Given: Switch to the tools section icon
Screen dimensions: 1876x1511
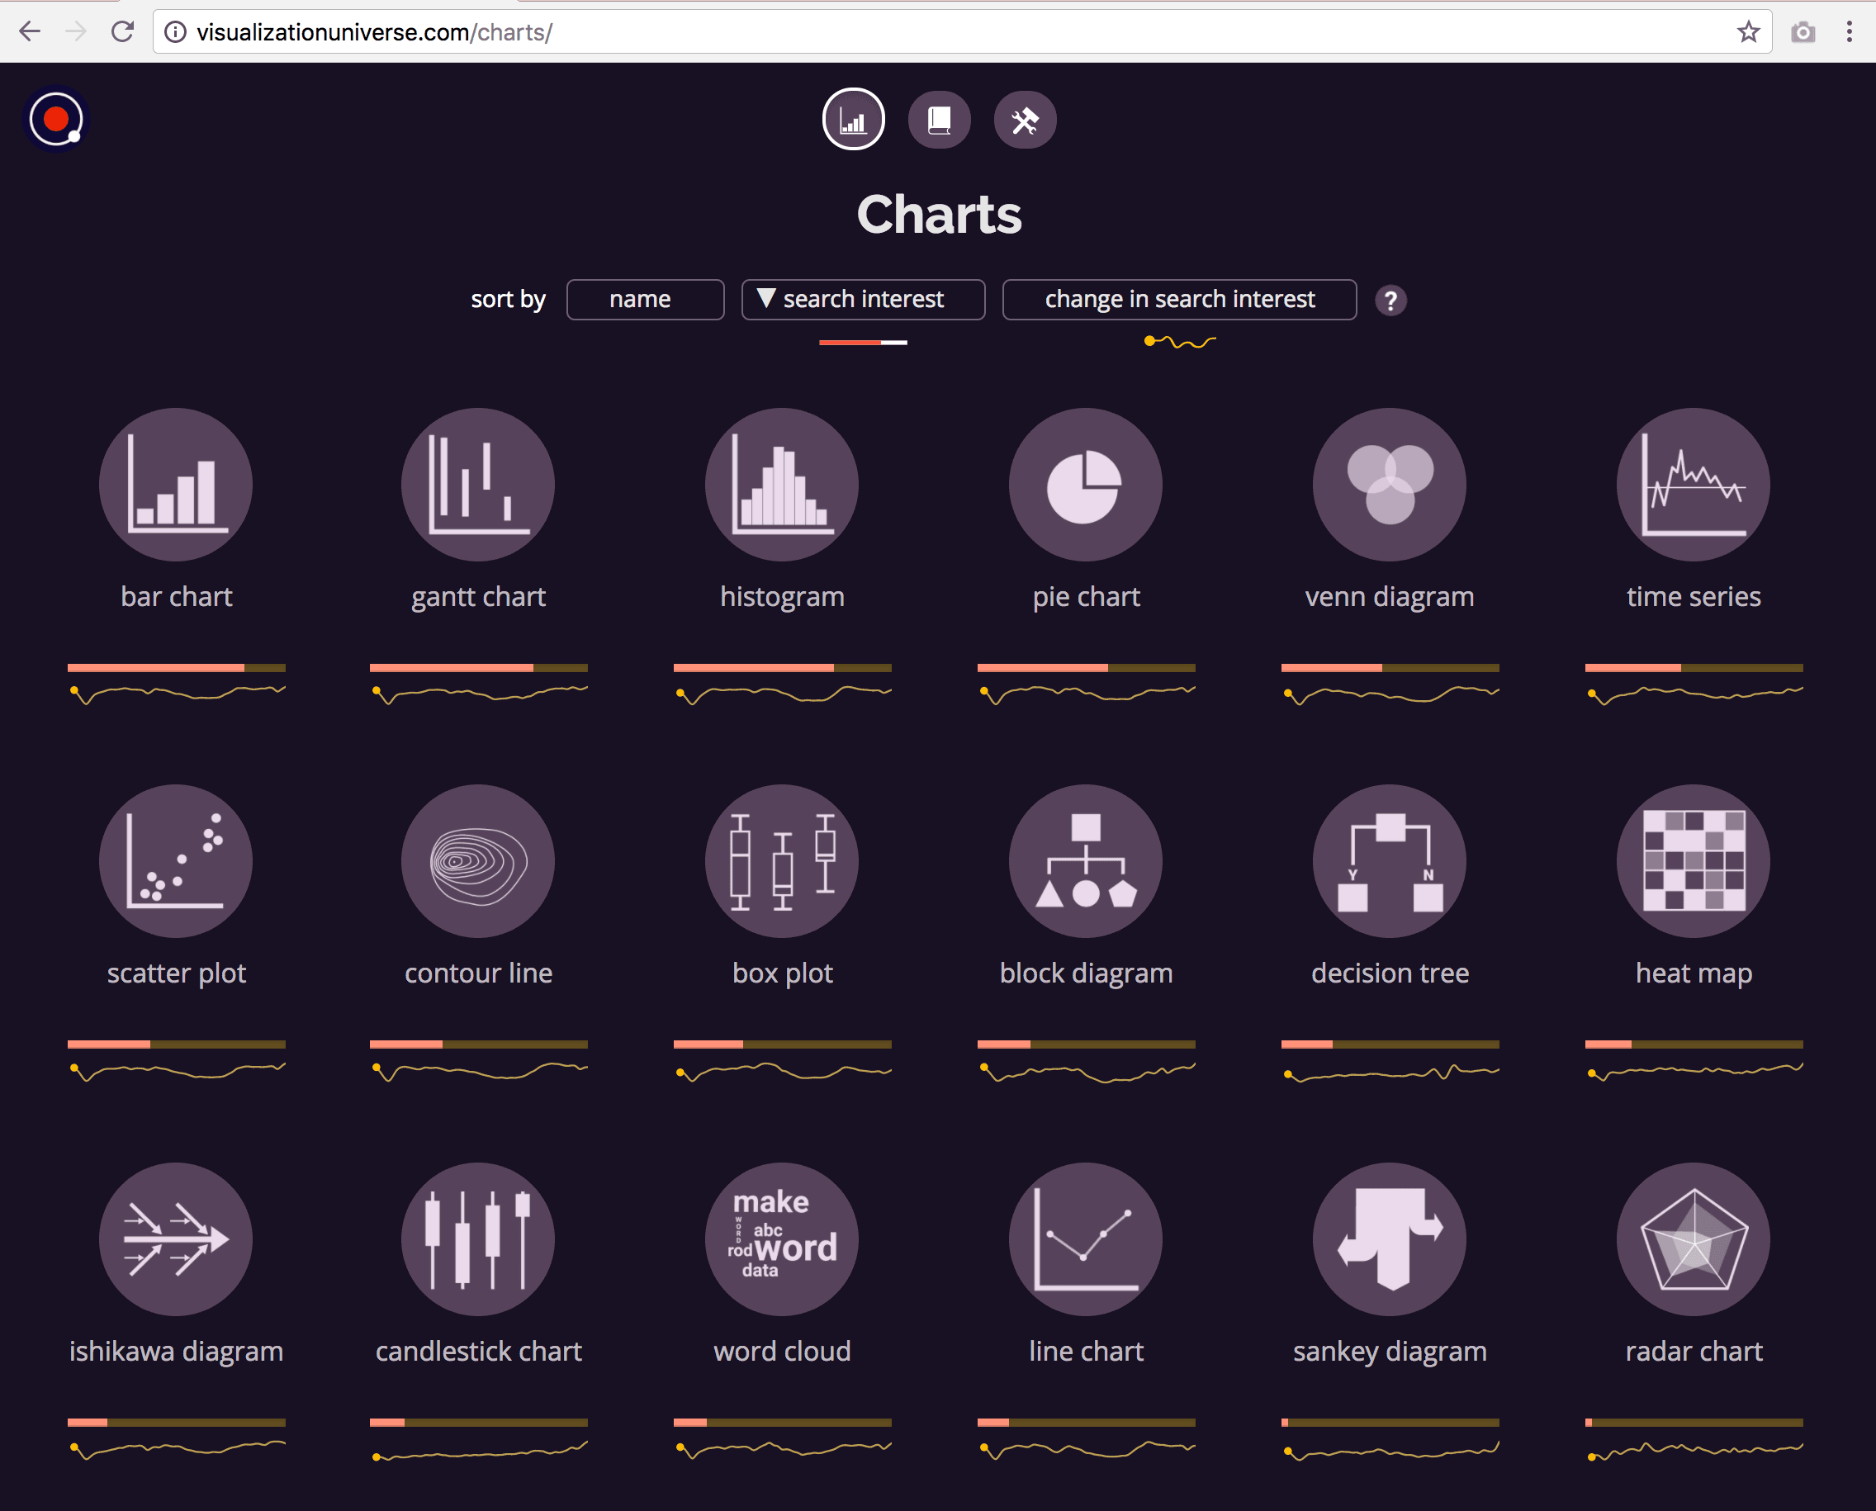Looking at the screenshot, I should click(1025, 120).
